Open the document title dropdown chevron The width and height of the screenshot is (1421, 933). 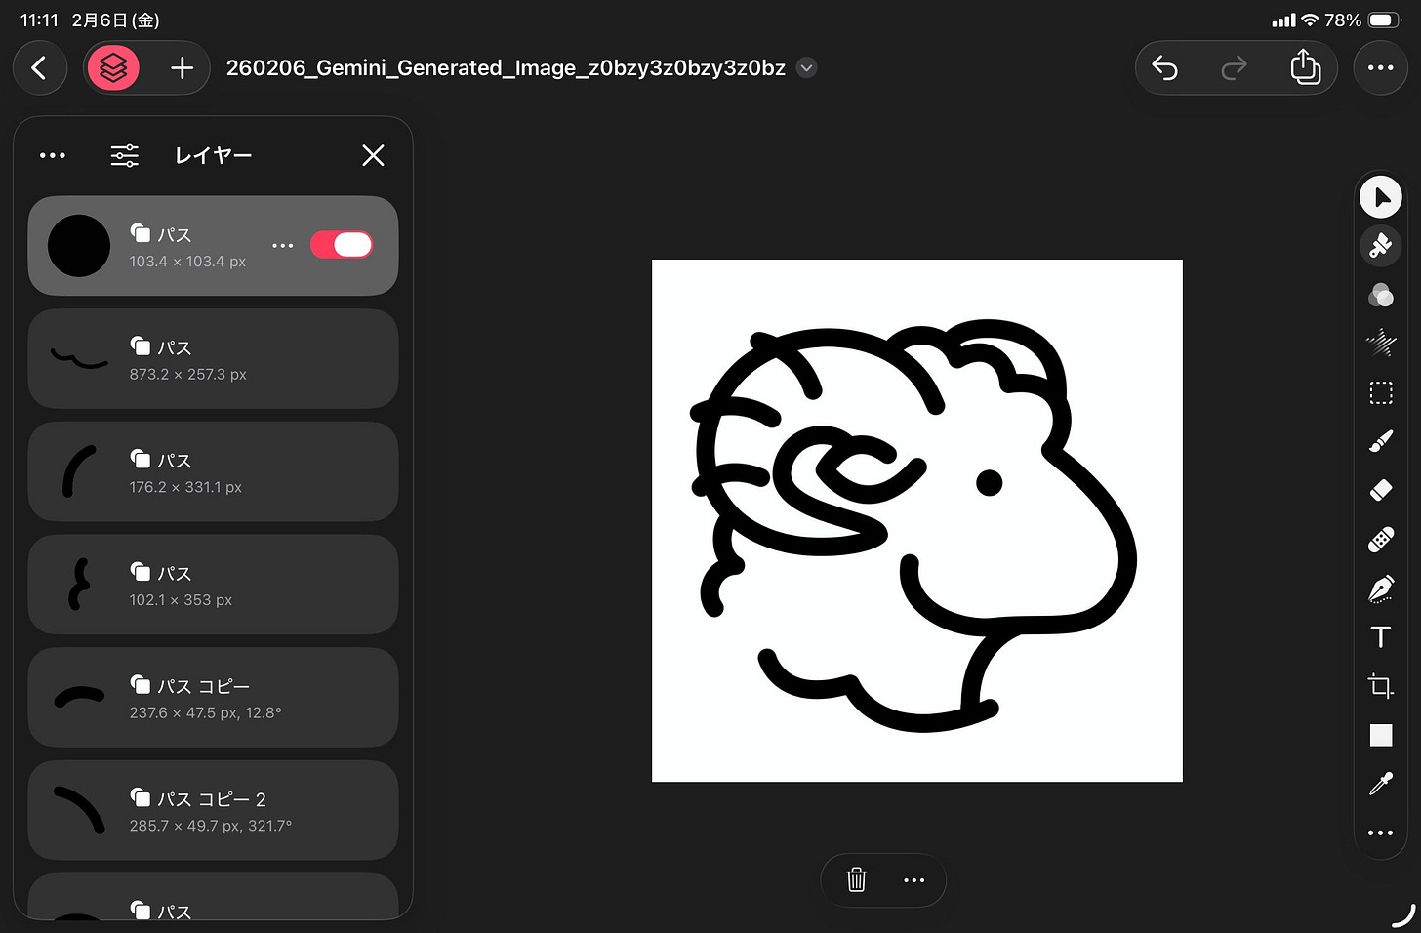tap(806, 67)
